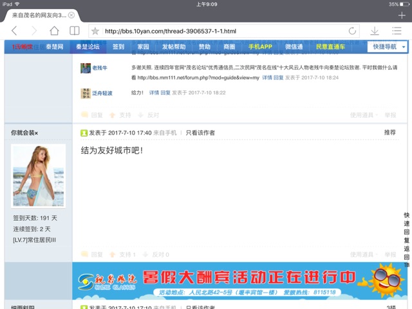Reload the page with refresh icon
The height and width of the screenshot is (309, 412).
352,31
